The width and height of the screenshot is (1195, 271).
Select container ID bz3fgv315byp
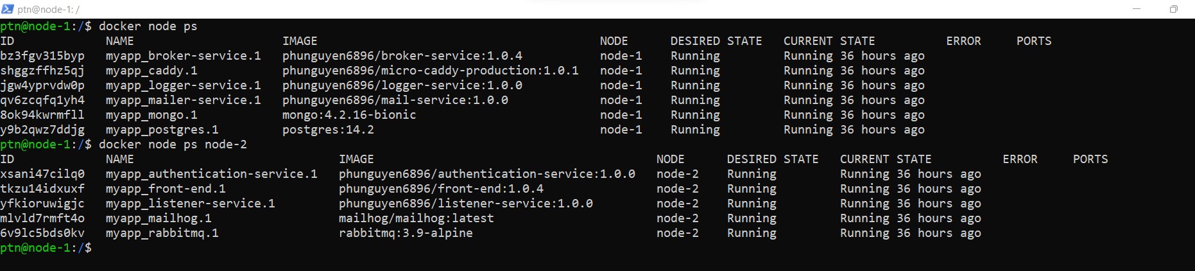42,56
